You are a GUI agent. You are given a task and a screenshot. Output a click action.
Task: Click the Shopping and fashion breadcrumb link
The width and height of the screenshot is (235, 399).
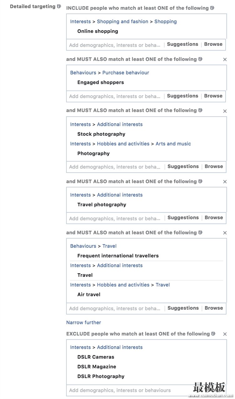coord(123,21)
